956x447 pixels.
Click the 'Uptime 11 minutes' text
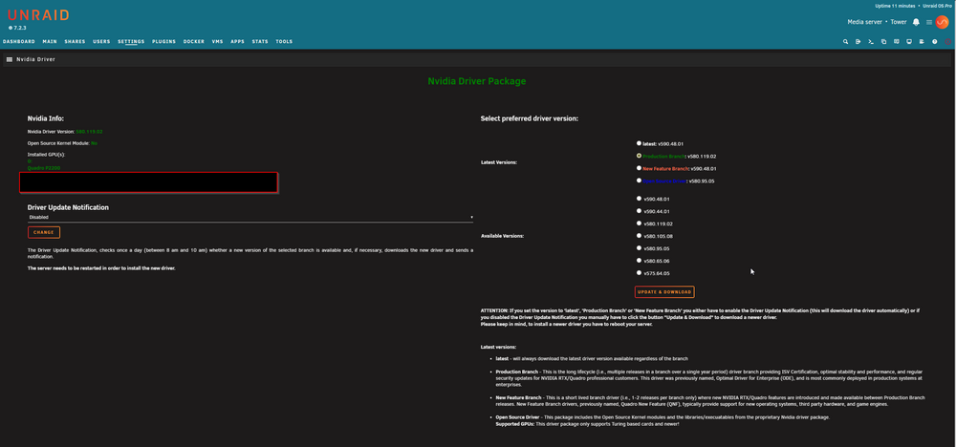(893, 6)
